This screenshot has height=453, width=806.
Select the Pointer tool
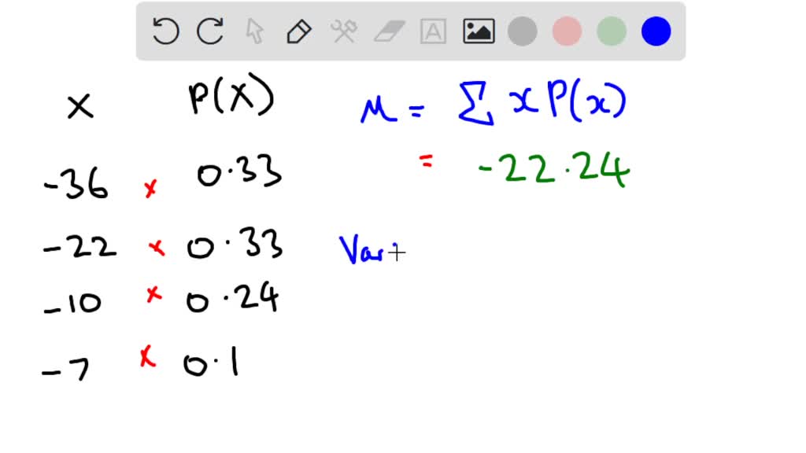click(253, 31)
